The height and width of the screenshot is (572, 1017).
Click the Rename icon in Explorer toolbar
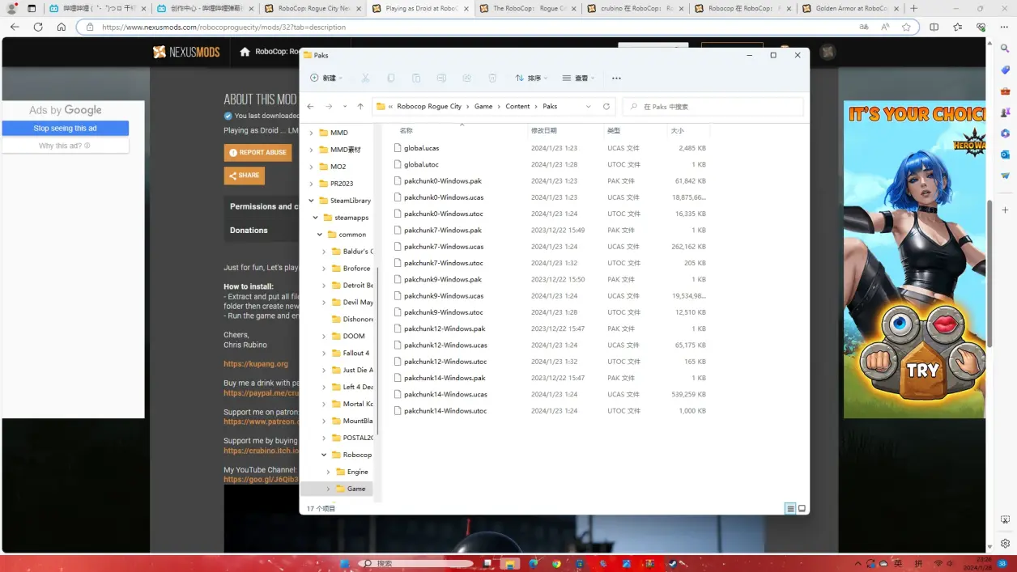click(x=441, y=78)
